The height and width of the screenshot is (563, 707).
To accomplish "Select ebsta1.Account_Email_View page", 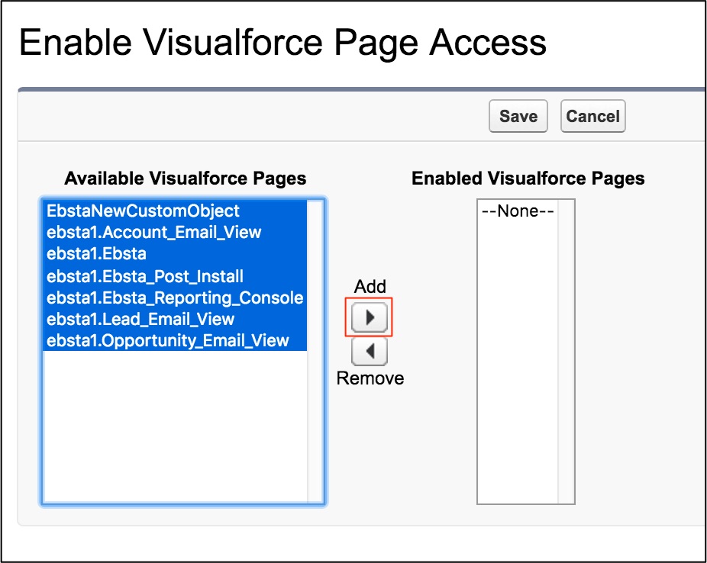I will pyautogui.click(x=153, y=233).
